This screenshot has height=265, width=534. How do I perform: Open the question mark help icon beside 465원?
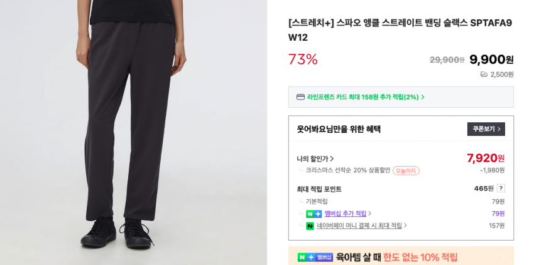pyautogui.click(x=501, y=188)
